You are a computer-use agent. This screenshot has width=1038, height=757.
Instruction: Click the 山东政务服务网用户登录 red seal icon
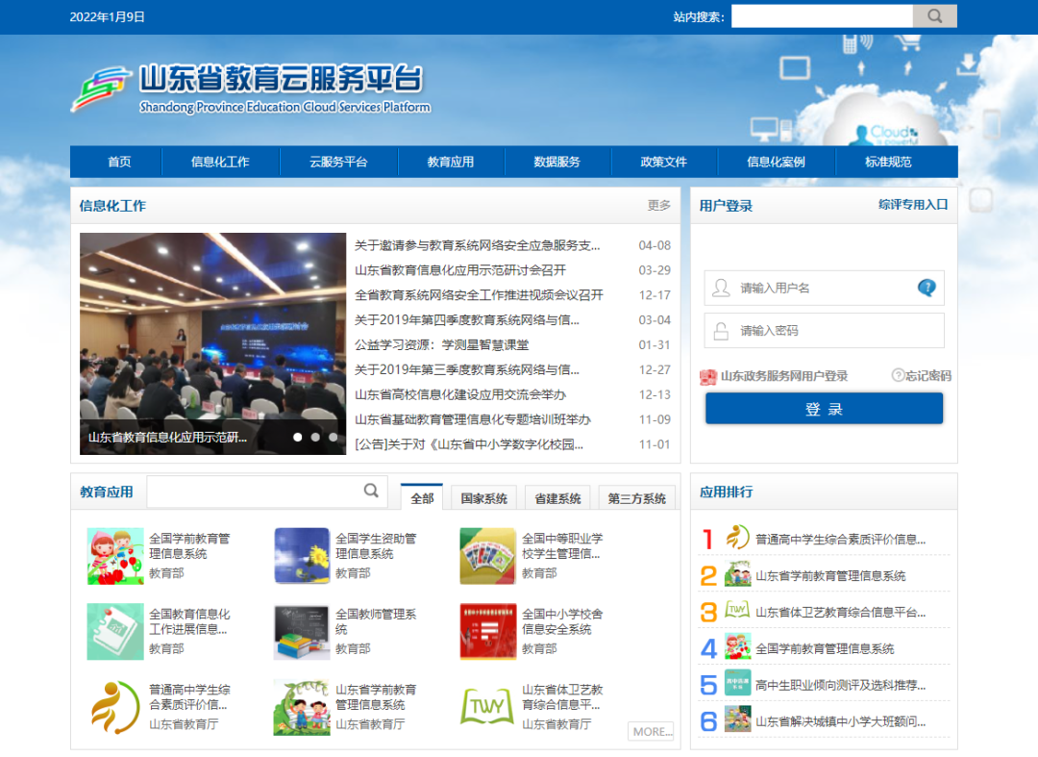(x=709, y=376)
